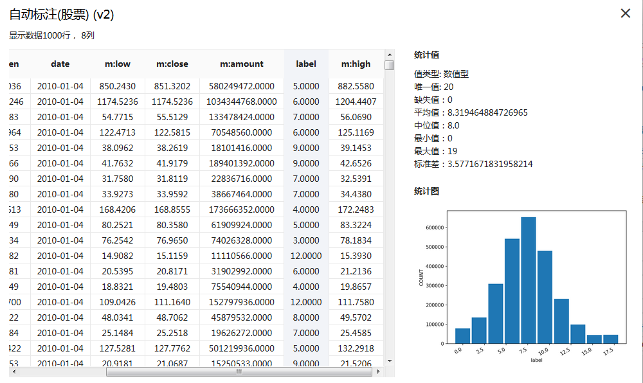
Task: Click the m:amount value 18101416.0000
Action: (x=242, y=148)
